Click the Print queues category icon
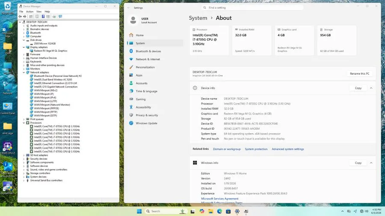Image resolution: width=385 pixels, height=216 pixels. (28, 119)
